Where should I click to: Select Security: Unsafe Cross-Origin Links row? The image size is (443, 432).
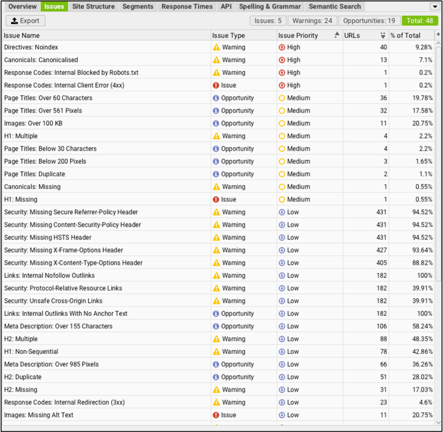tap(219, 301)
